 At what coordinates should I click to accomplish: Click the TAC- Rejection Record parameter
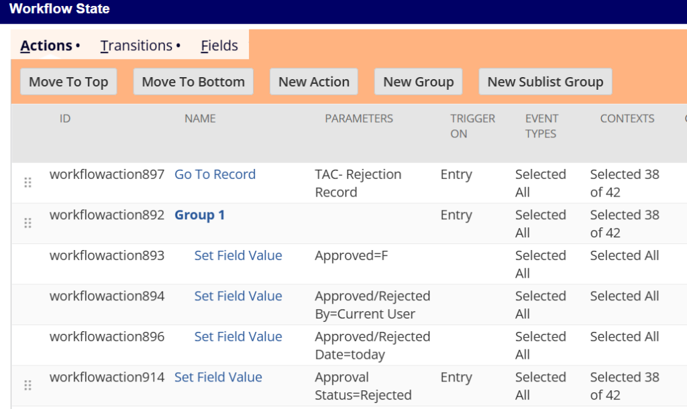pyautogui.click(x=358, y=183)
